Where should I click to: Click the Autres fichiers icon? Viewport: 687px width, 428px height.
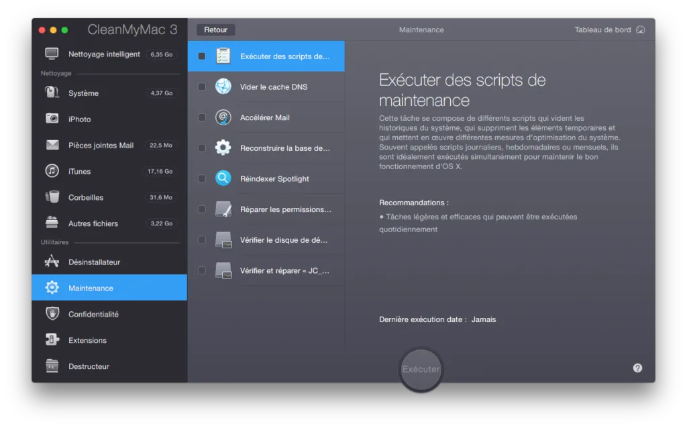coord(52,223)
